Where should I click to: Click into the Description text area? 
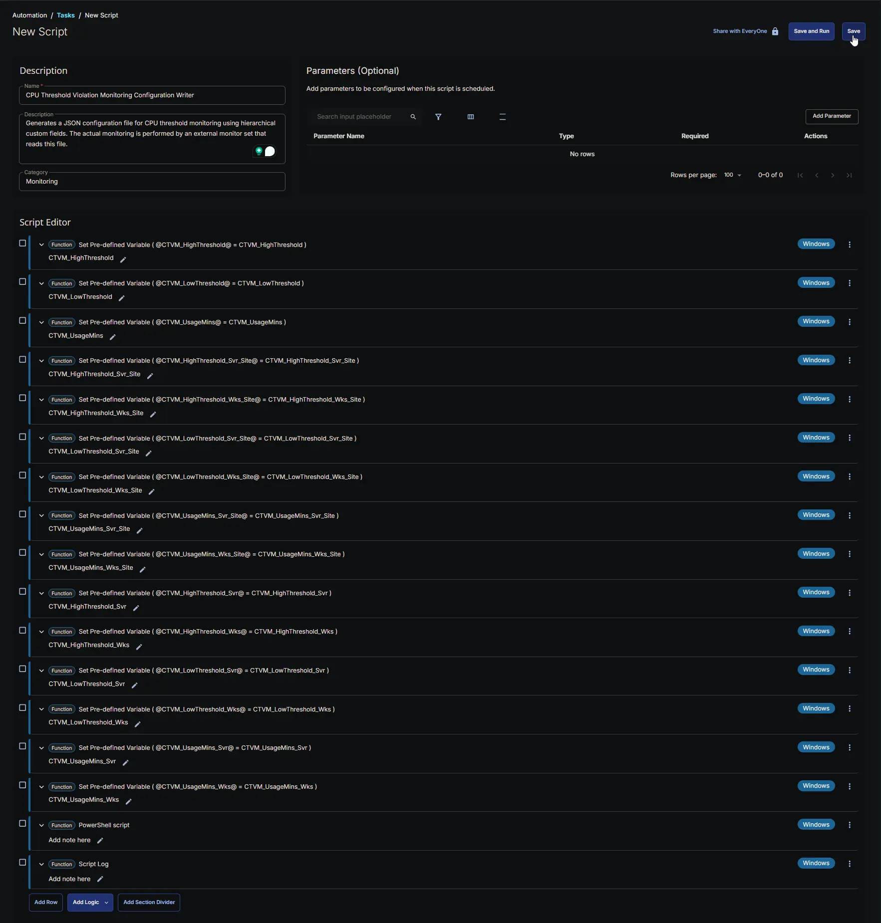[152, 139]
